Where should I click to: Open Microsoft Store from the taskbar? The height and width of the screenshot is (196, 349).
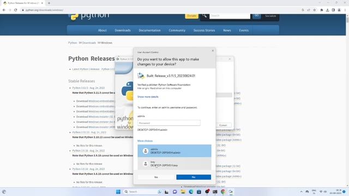click(198, 192)
